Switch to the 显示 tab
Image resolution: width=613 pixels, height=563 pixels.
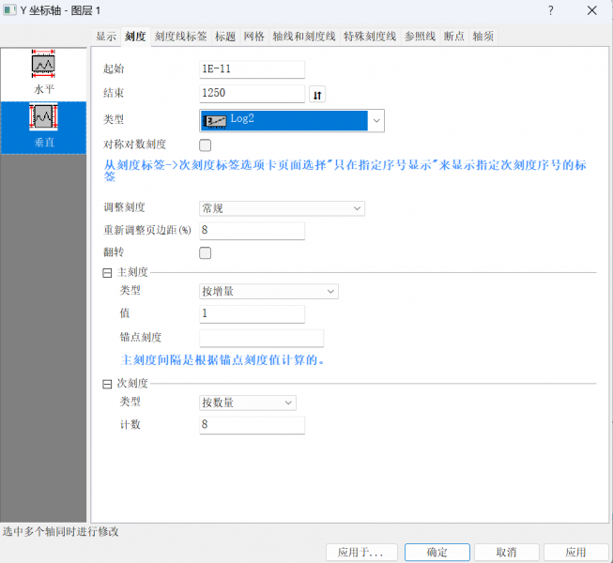click(x=106, y=37)
